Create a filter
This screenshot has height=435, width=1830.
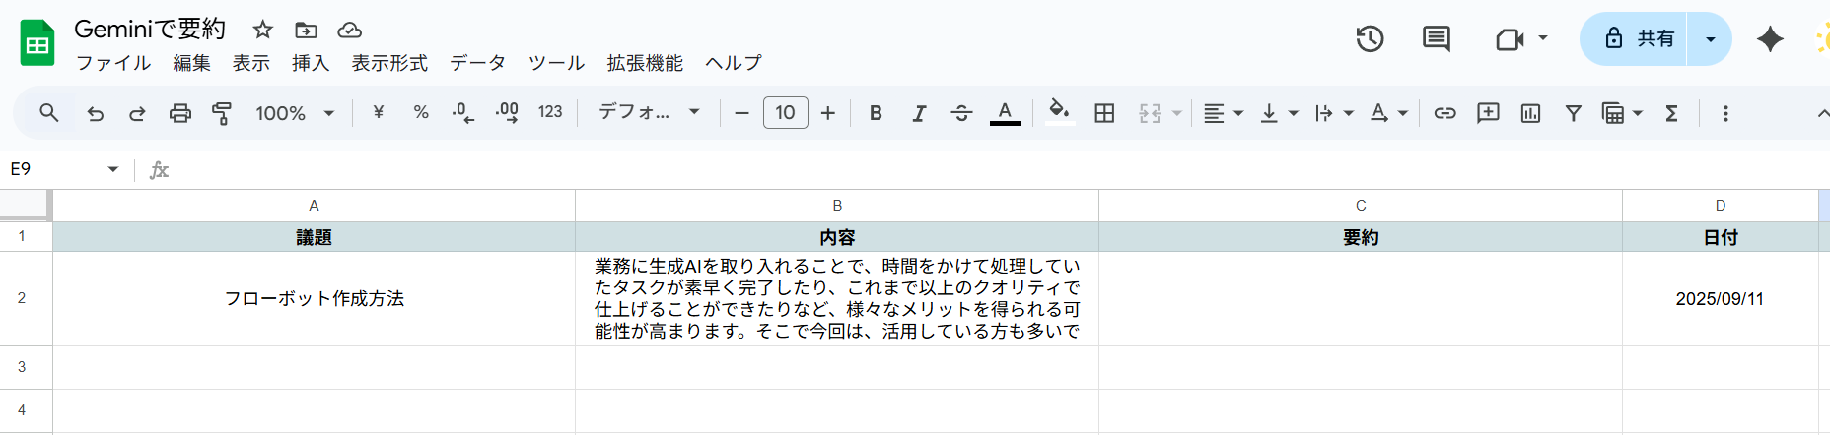pos(1574,113)
